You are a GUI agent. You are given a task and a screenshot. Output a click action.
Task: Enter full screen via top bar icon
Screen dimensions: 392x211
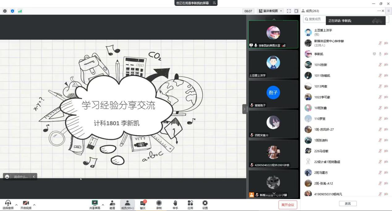click(x=289, y=11)
